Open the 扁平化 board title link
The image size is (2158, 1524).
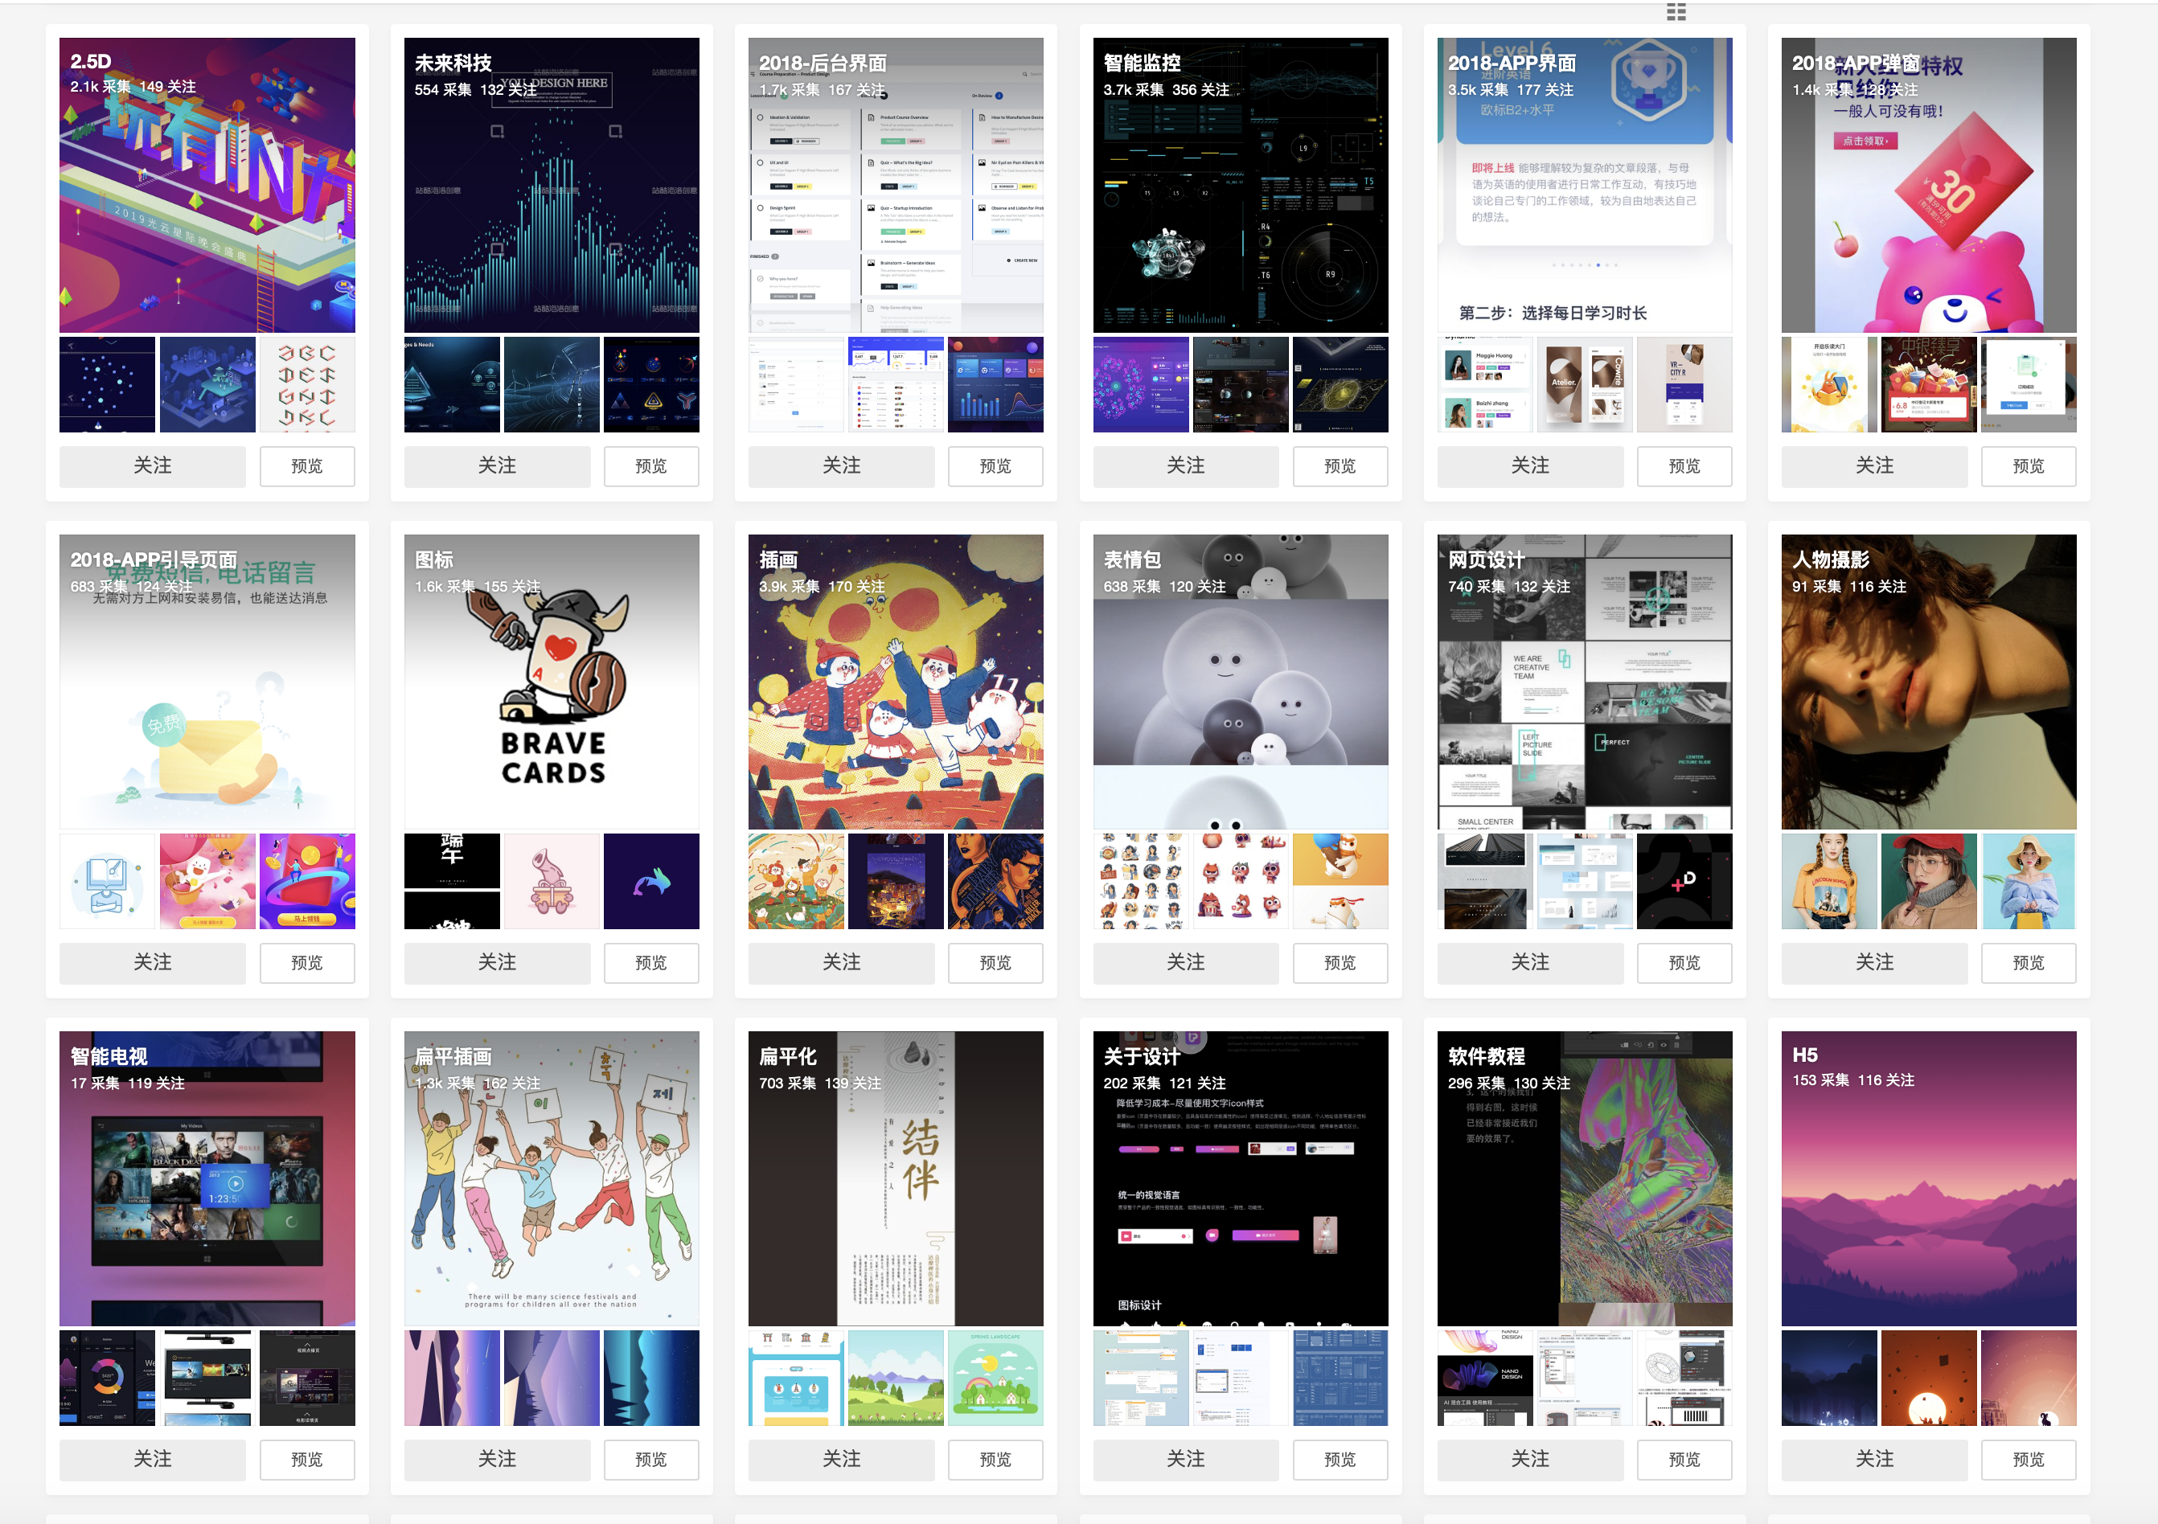tap(788, 1056)
